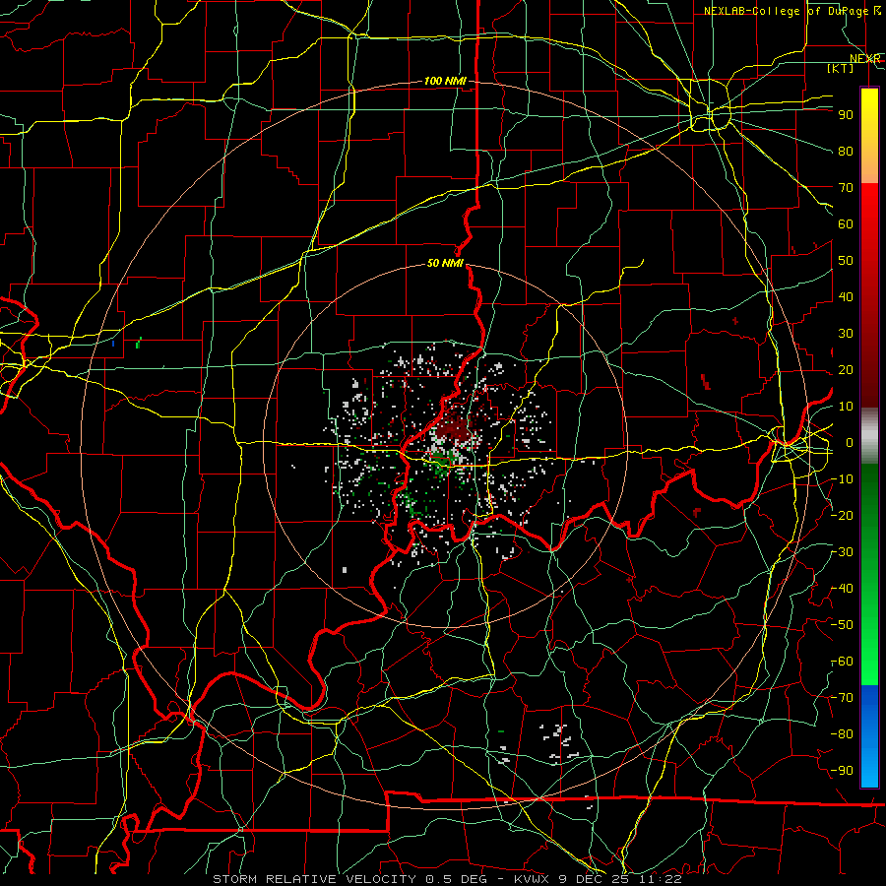
Task: Click the 90 value on the velocity scale
Action: pos(846,114)
